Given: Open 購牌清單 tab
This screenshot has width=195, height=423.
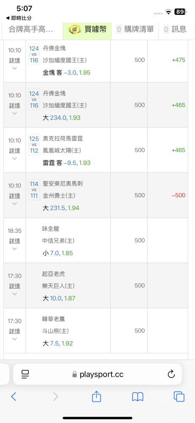Looking at the screenshot, I should [135, 29].
